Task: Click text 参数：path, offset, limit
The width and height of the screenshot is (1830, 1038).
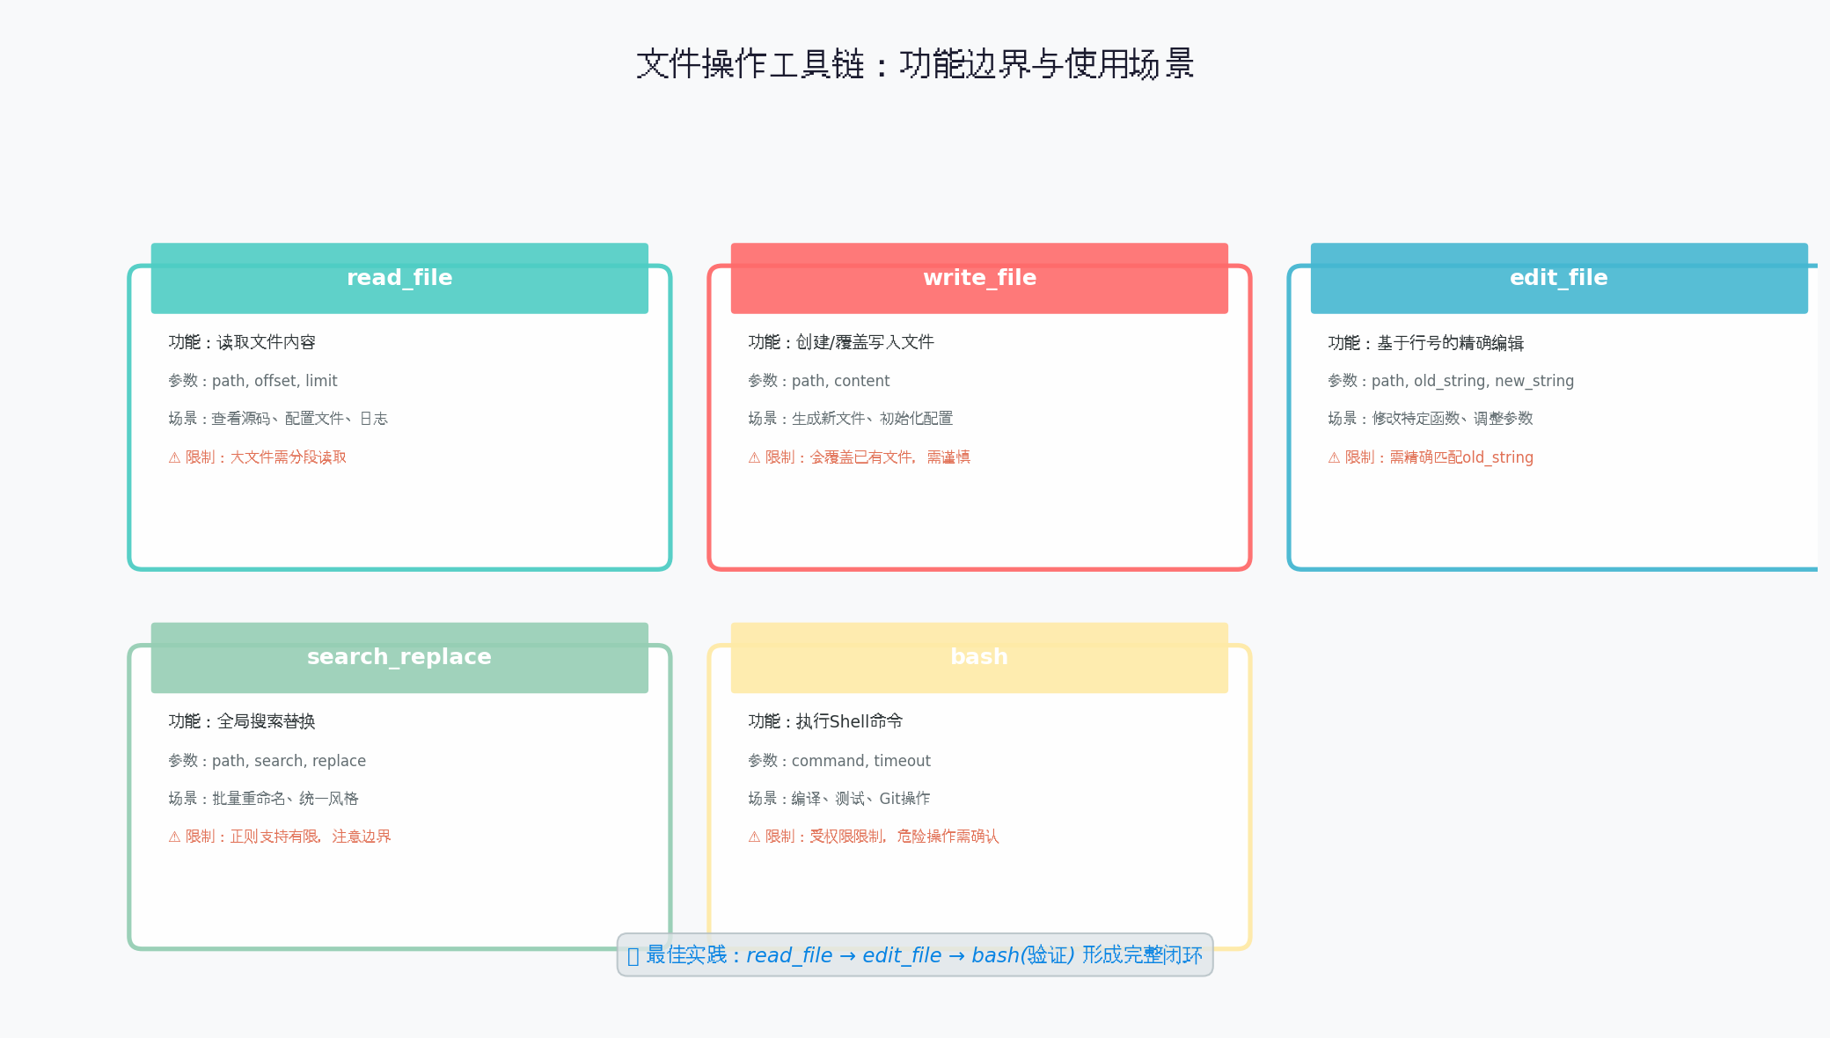Action: [x=253, y=381]
